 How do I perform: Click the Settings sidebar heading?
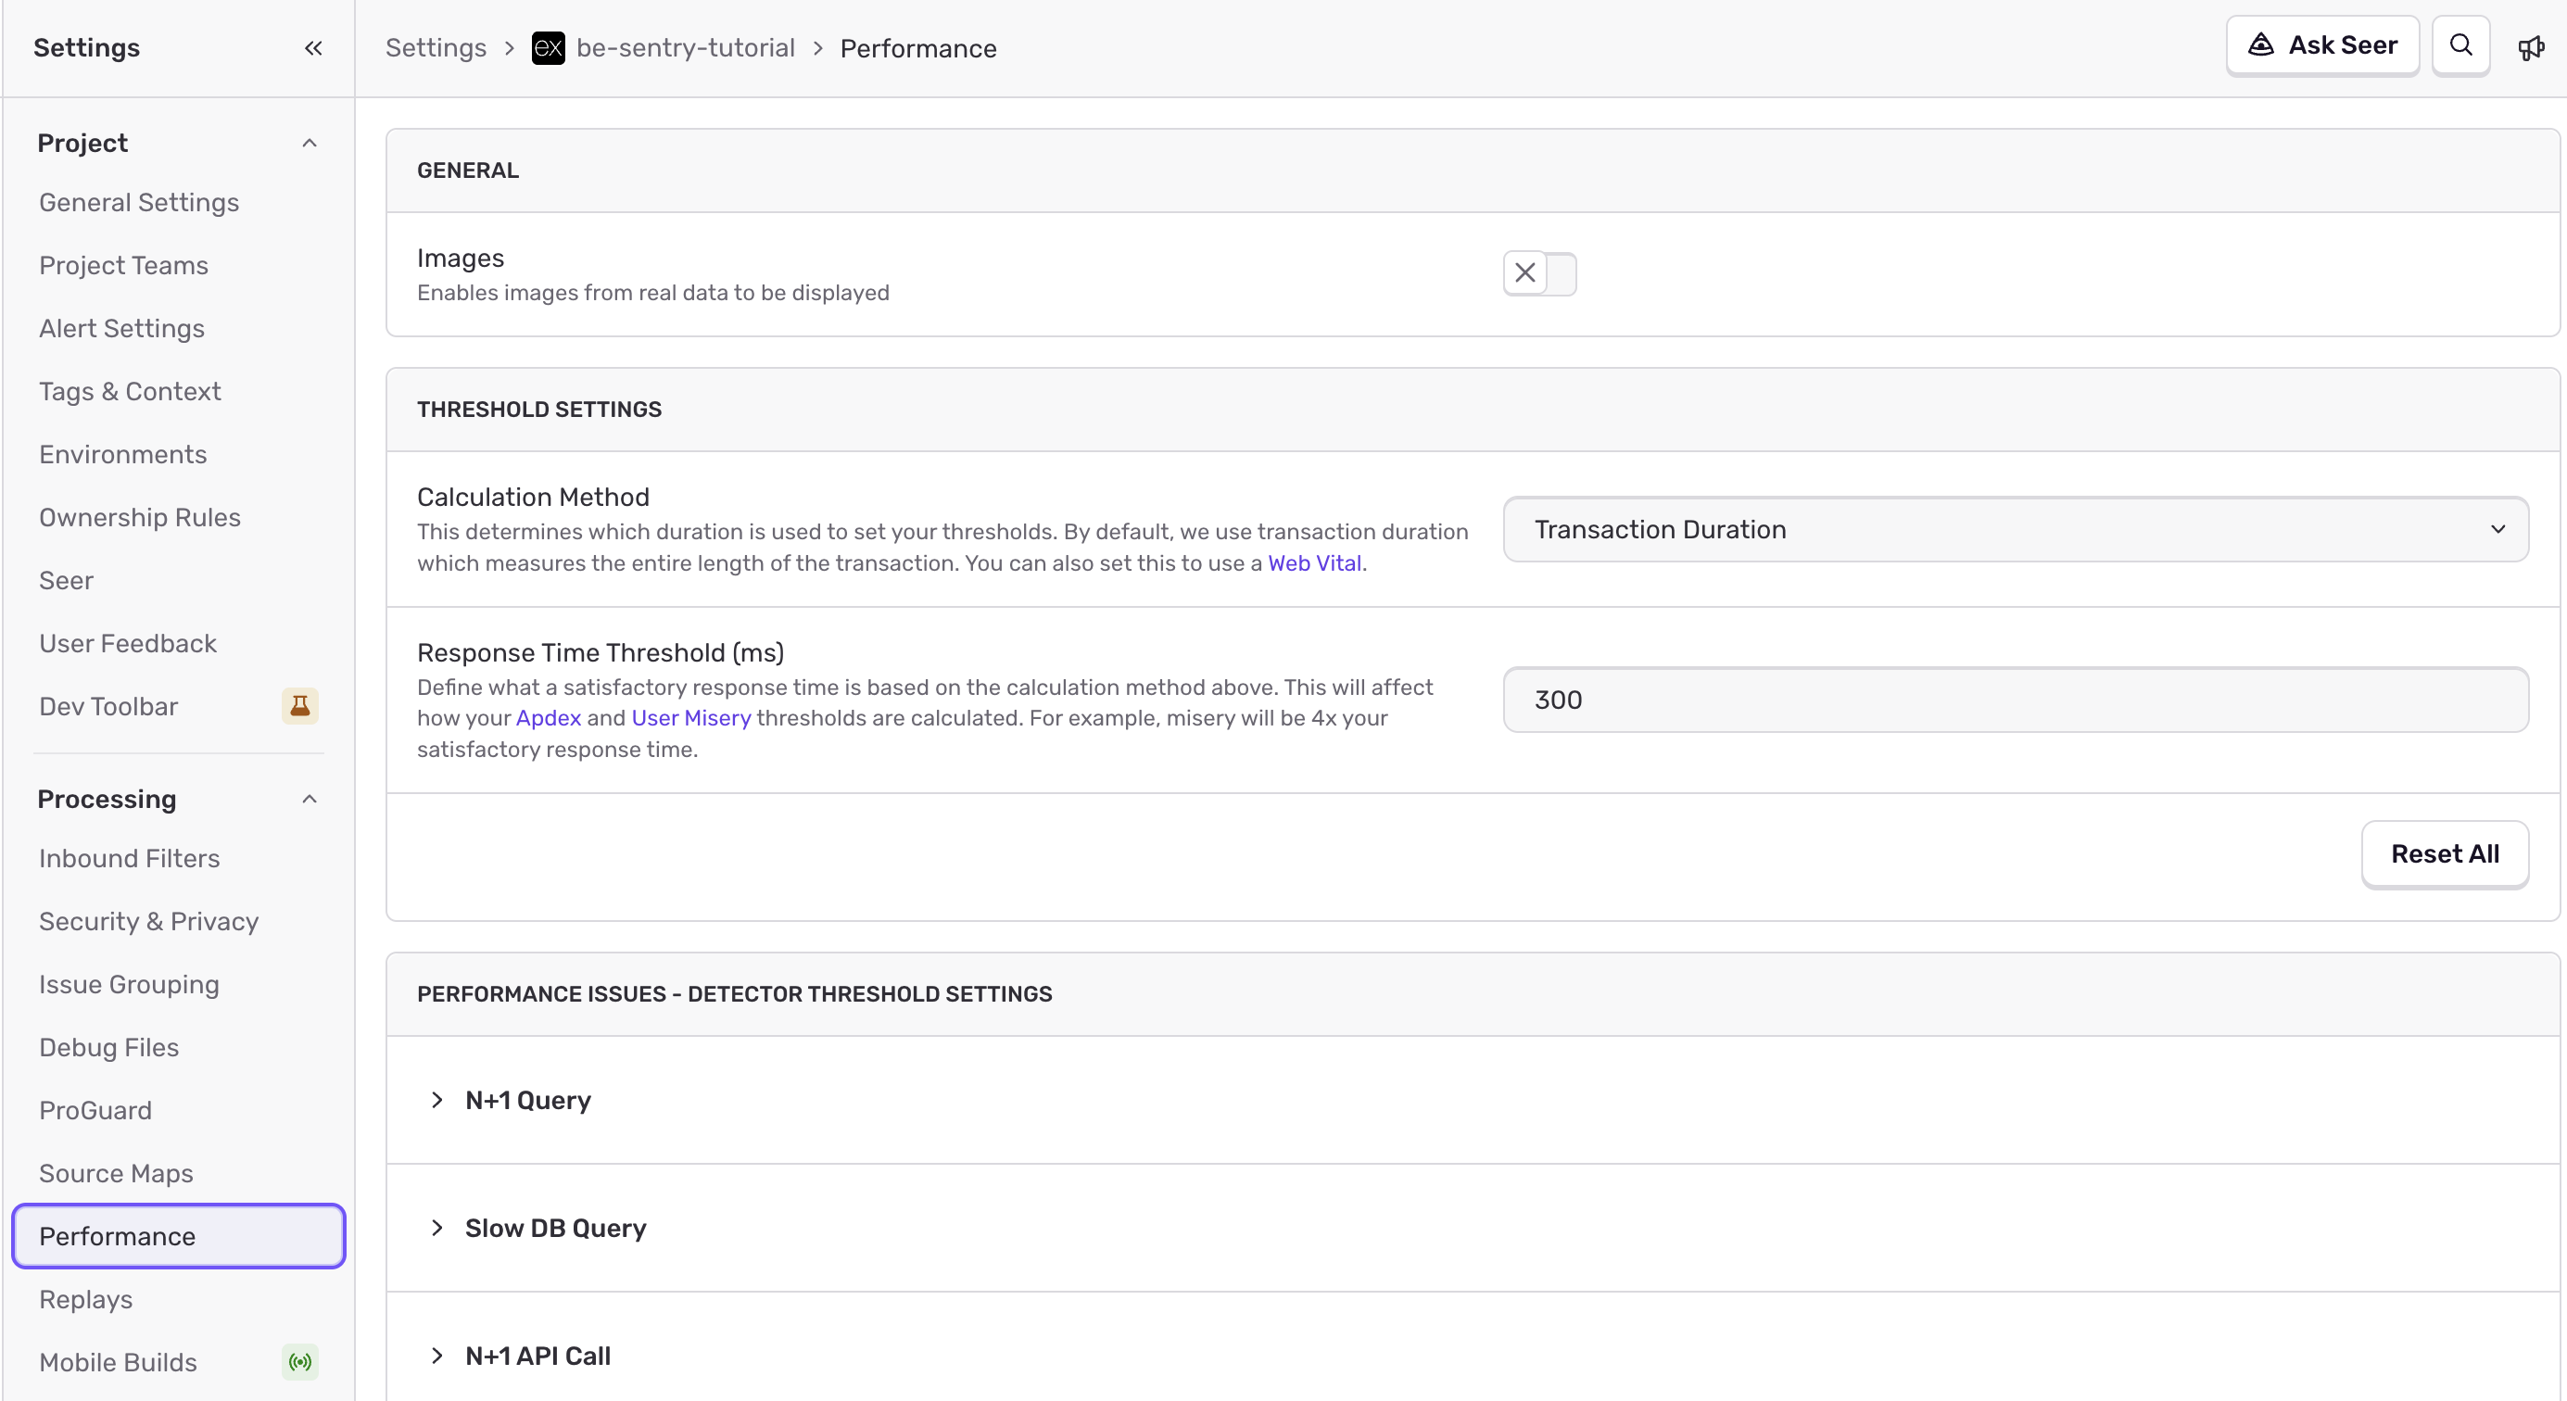click(85, 48)
